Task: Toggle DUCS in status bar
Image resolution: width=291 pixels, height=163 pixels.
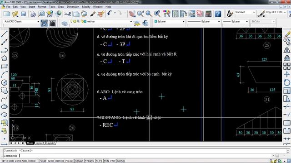Action: pyautogui.click(x=99, y=161)
